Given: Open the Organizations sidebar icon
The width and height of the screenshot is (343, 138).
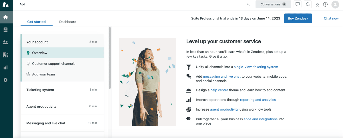Looking at the screenshot, I should (x=5, y=55).
